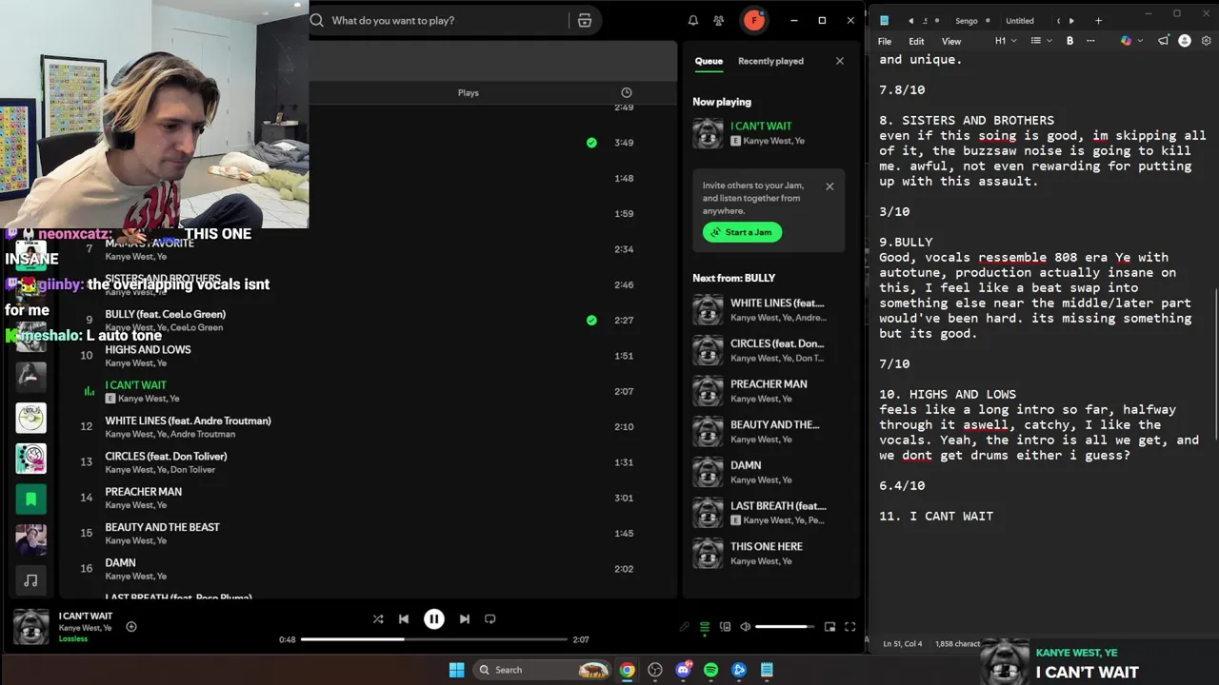Open Discord from the taskbar
The width and height of the screenshot is (1219, 685).
tap(683, 670)
